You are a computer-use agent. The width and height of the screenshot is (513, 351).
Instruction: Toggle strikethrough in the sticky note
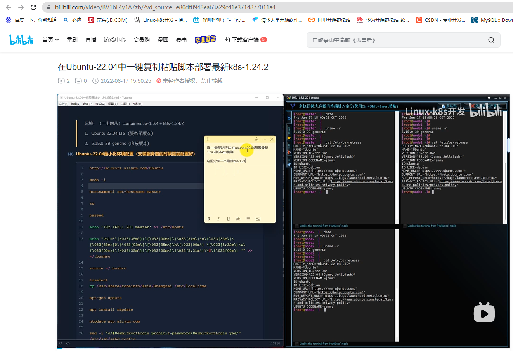(x=238, y=219)
